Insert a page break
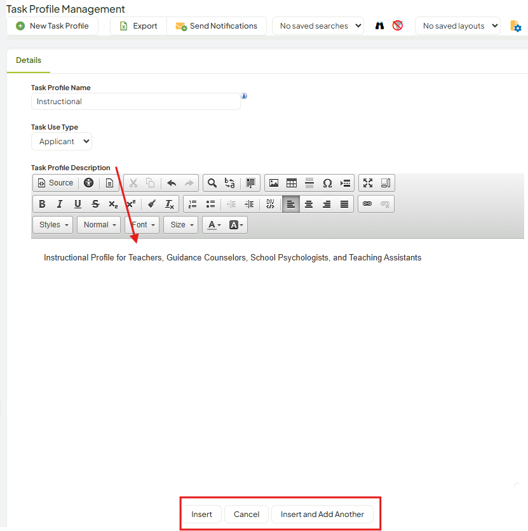Image resolution: width=528 pixels, height=531 pixels. (345, 183)
